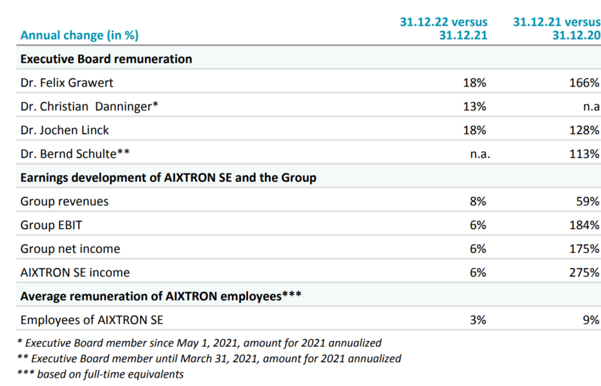
Task: Click the "Earnings development of AIXTRON SE" heading
Action: [168, 178]
